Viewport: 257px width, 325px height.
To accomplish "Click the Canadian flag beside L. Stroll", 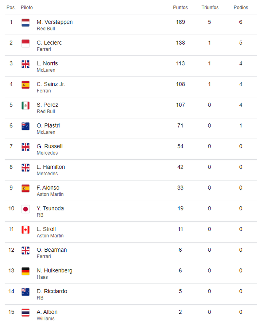I will pos(25,230).
